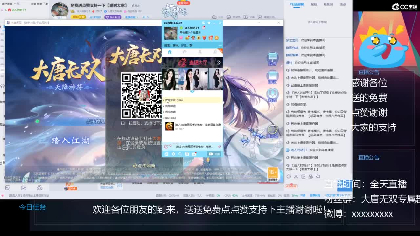The width and height of the screenshot is (420, 236).
Task: Click 点击换服 change server link
Action: [95, 121]
